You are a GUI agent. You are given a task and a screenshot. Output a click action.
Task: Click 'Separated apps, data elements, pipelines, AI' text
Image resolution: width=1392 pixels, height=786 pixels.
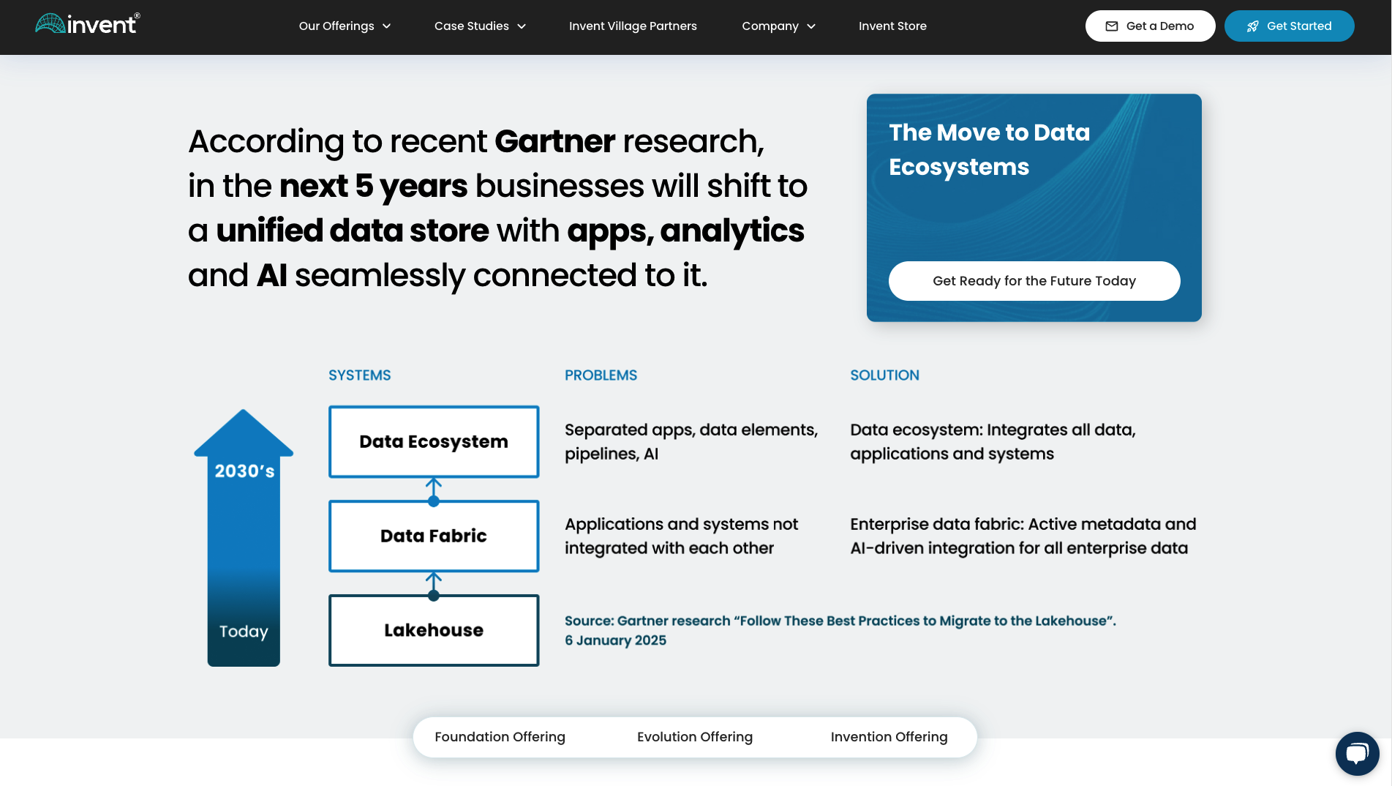click(x=691, y=441)
